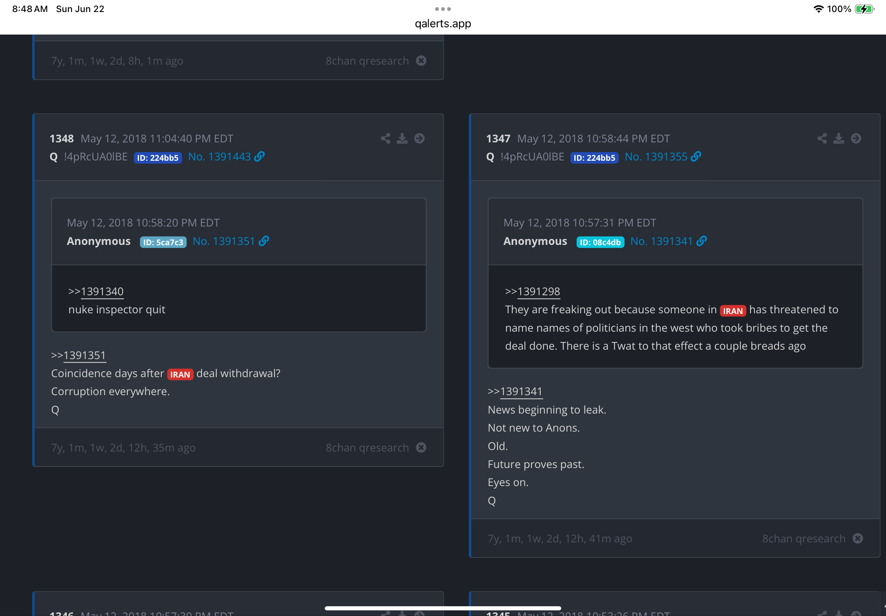The height and width of the screenshot is (616, 886).
Task: Click tripcode !4pRcUA0lBE on post 1347
Action: [532, 157]
